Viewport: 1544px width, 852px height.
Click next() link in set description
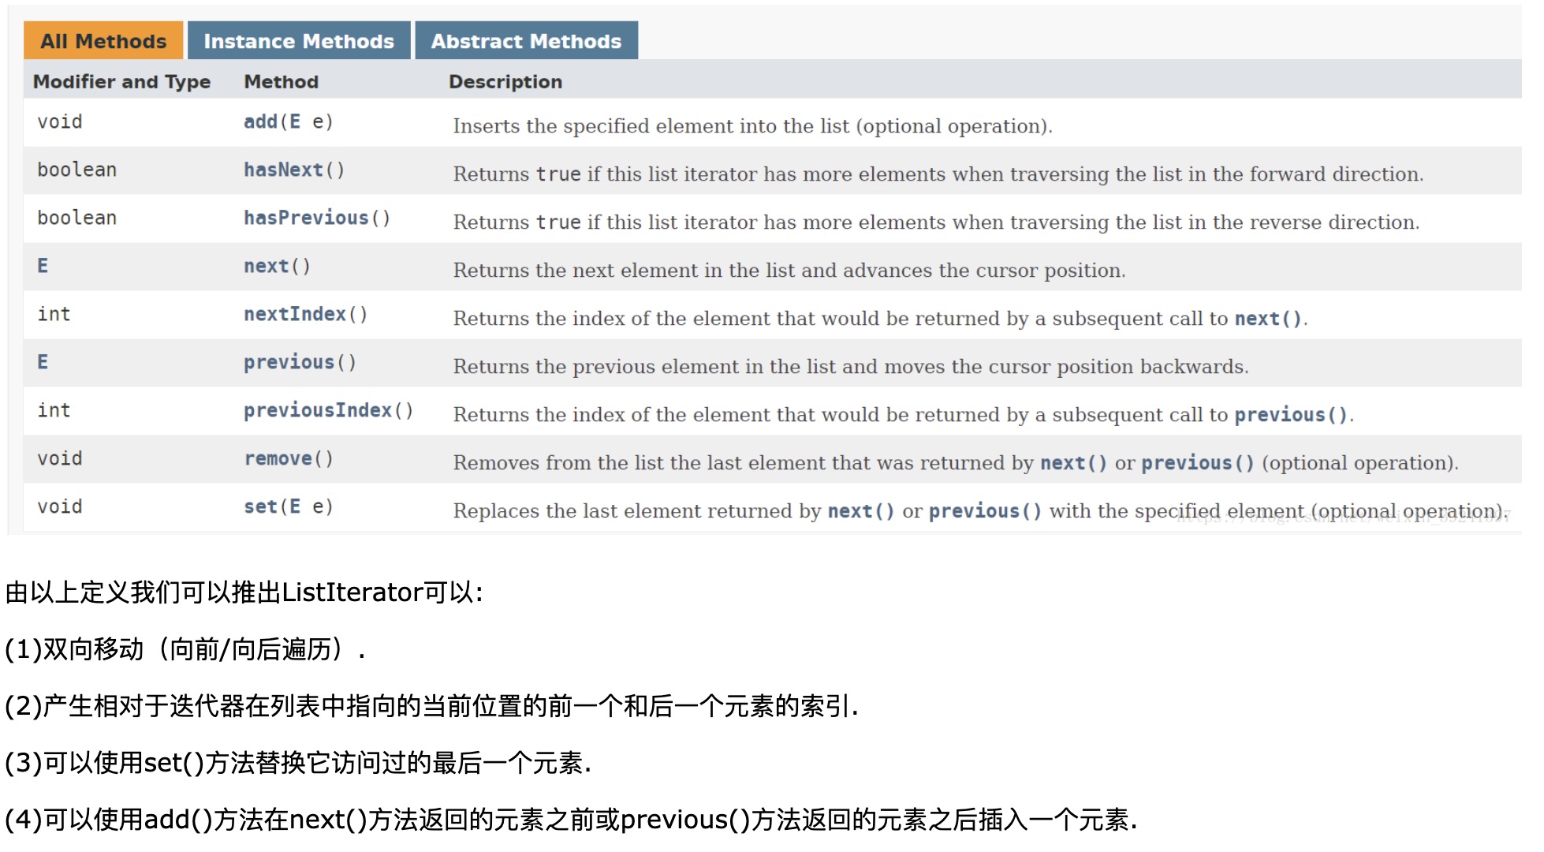861,511
